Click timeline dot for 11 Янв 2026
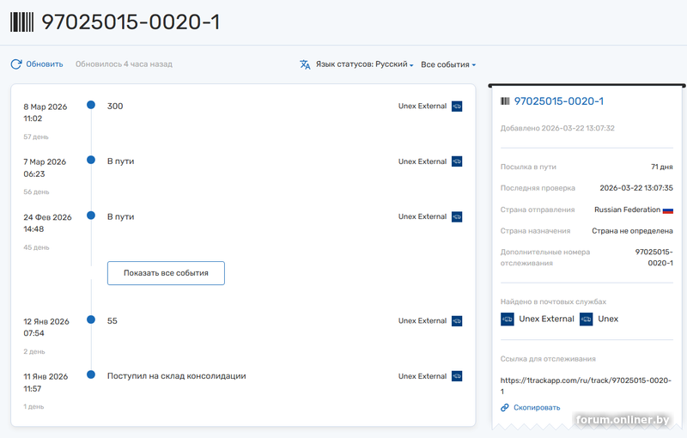687x438 pixels. click(91, 374)
